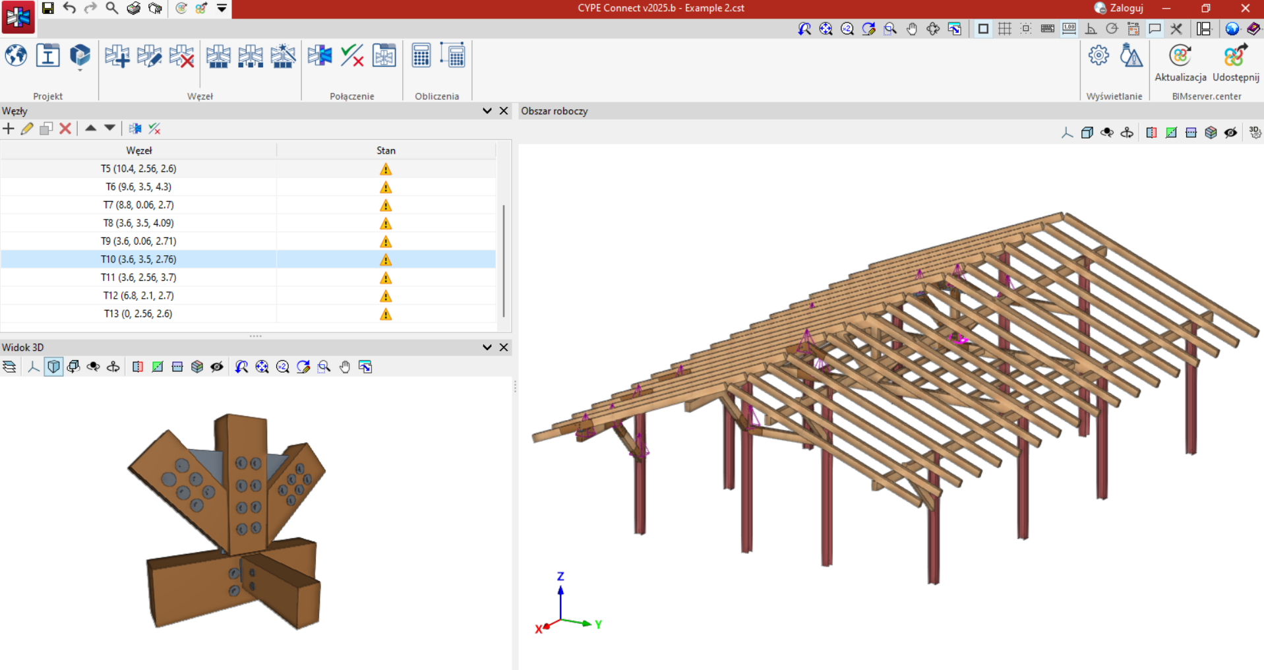Image resolution: width=1264 pixels, height=670 pixels.
Task: Click the layers icon in Widok 3D toolbar
Action: (x=9, y=367)
